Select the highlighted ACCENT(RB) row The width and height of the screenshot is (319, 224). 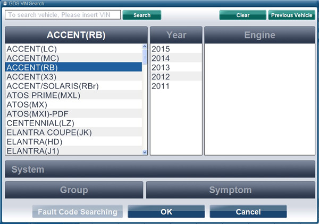coord(74,67)
